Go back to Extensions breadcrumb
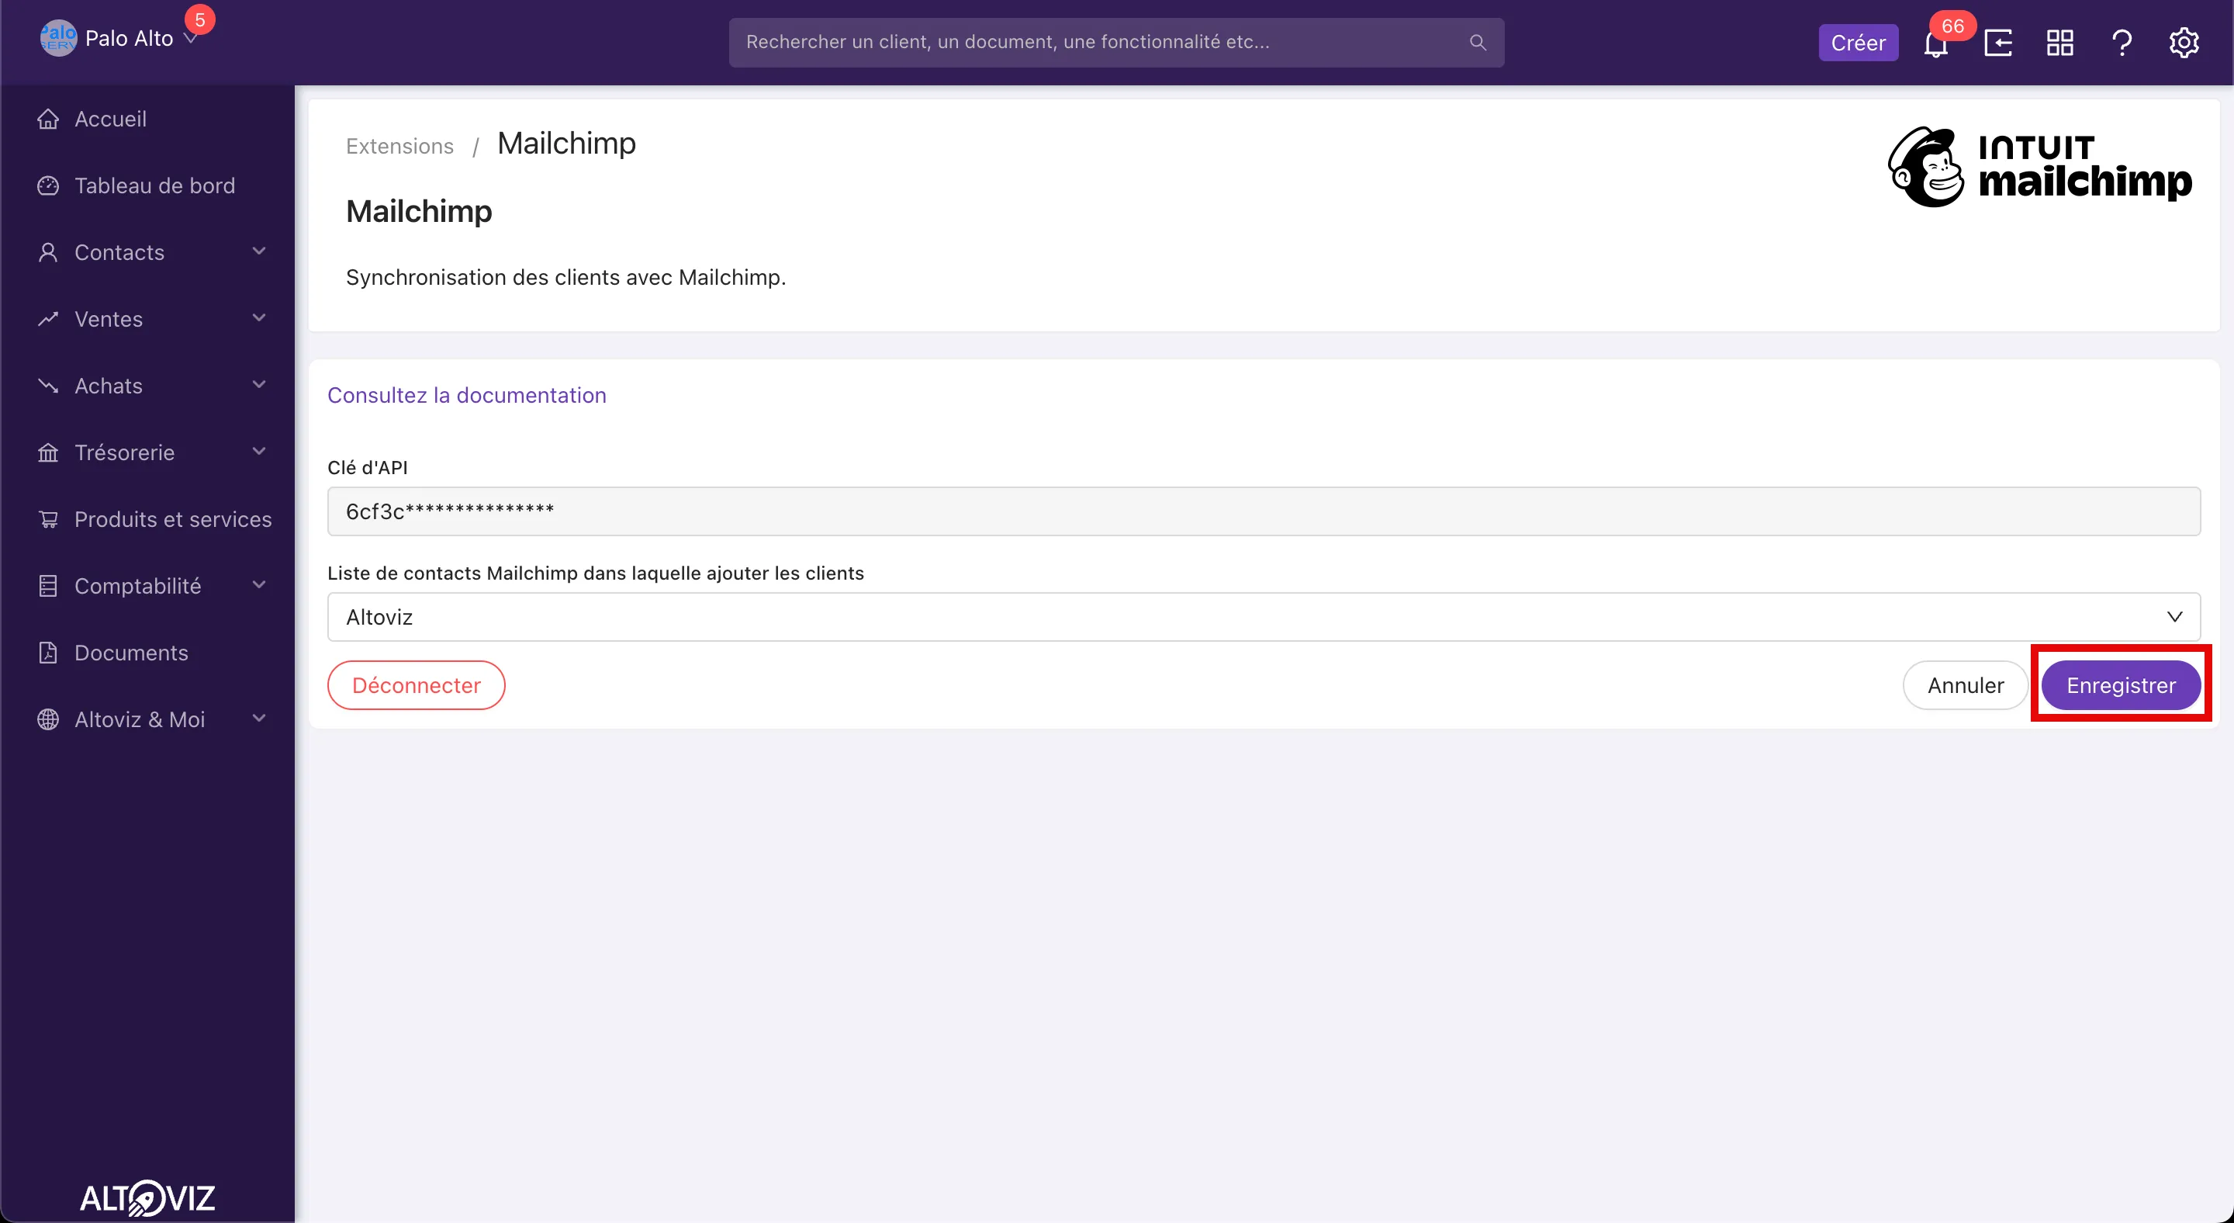 point(399,146)
